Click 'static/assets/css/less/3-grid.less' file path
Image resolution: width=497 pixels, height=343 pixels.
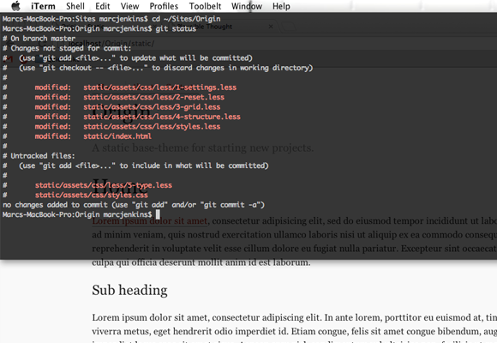pos(152,107)
